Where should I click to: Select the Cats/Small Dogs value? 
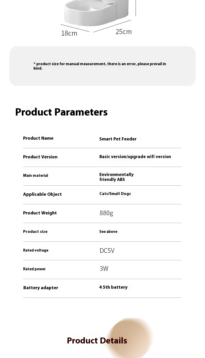(x=115, y=194)
